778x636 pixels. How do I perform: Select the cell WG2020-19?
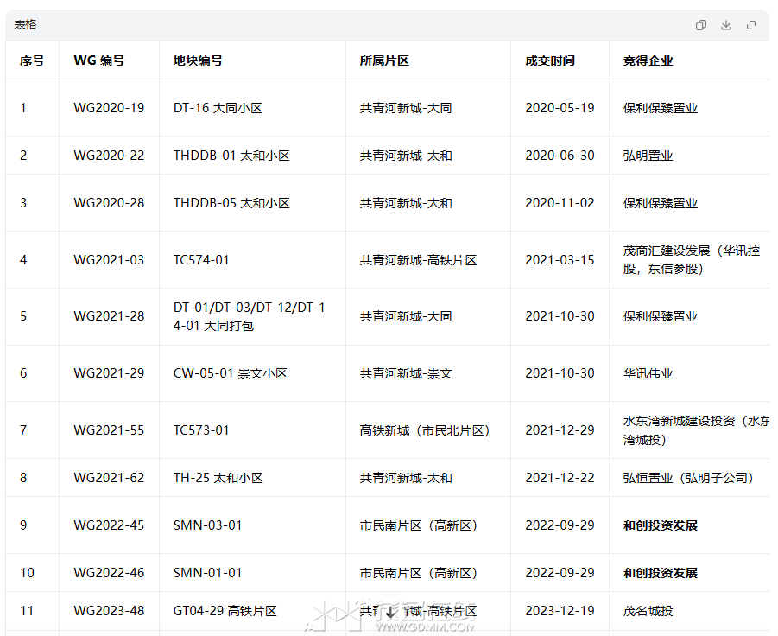[x=109, y=108]
